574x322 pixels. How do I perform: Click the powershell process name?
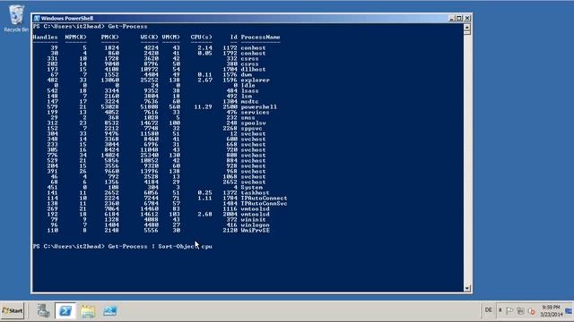259,107
